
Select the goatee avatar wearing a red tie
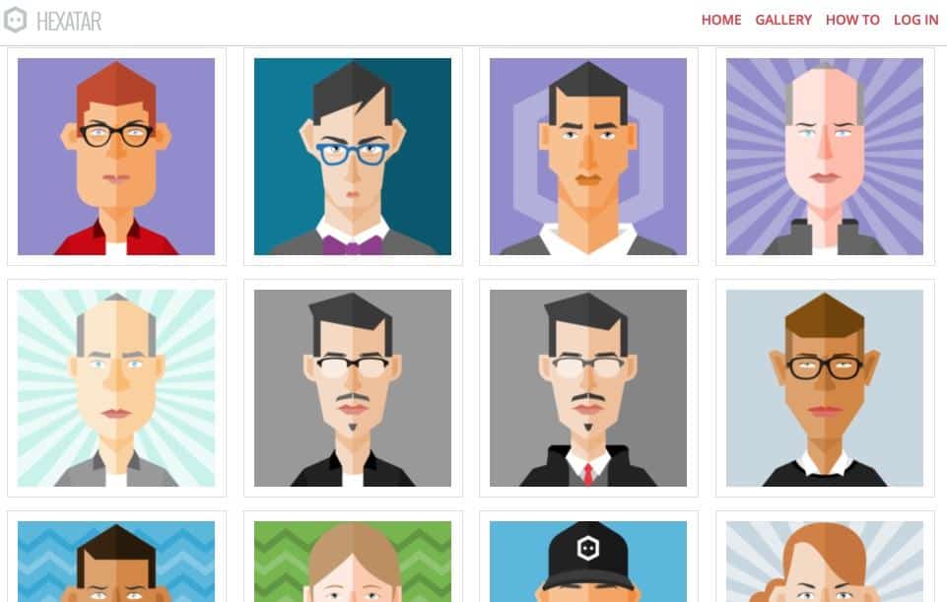tap(588, 387)
